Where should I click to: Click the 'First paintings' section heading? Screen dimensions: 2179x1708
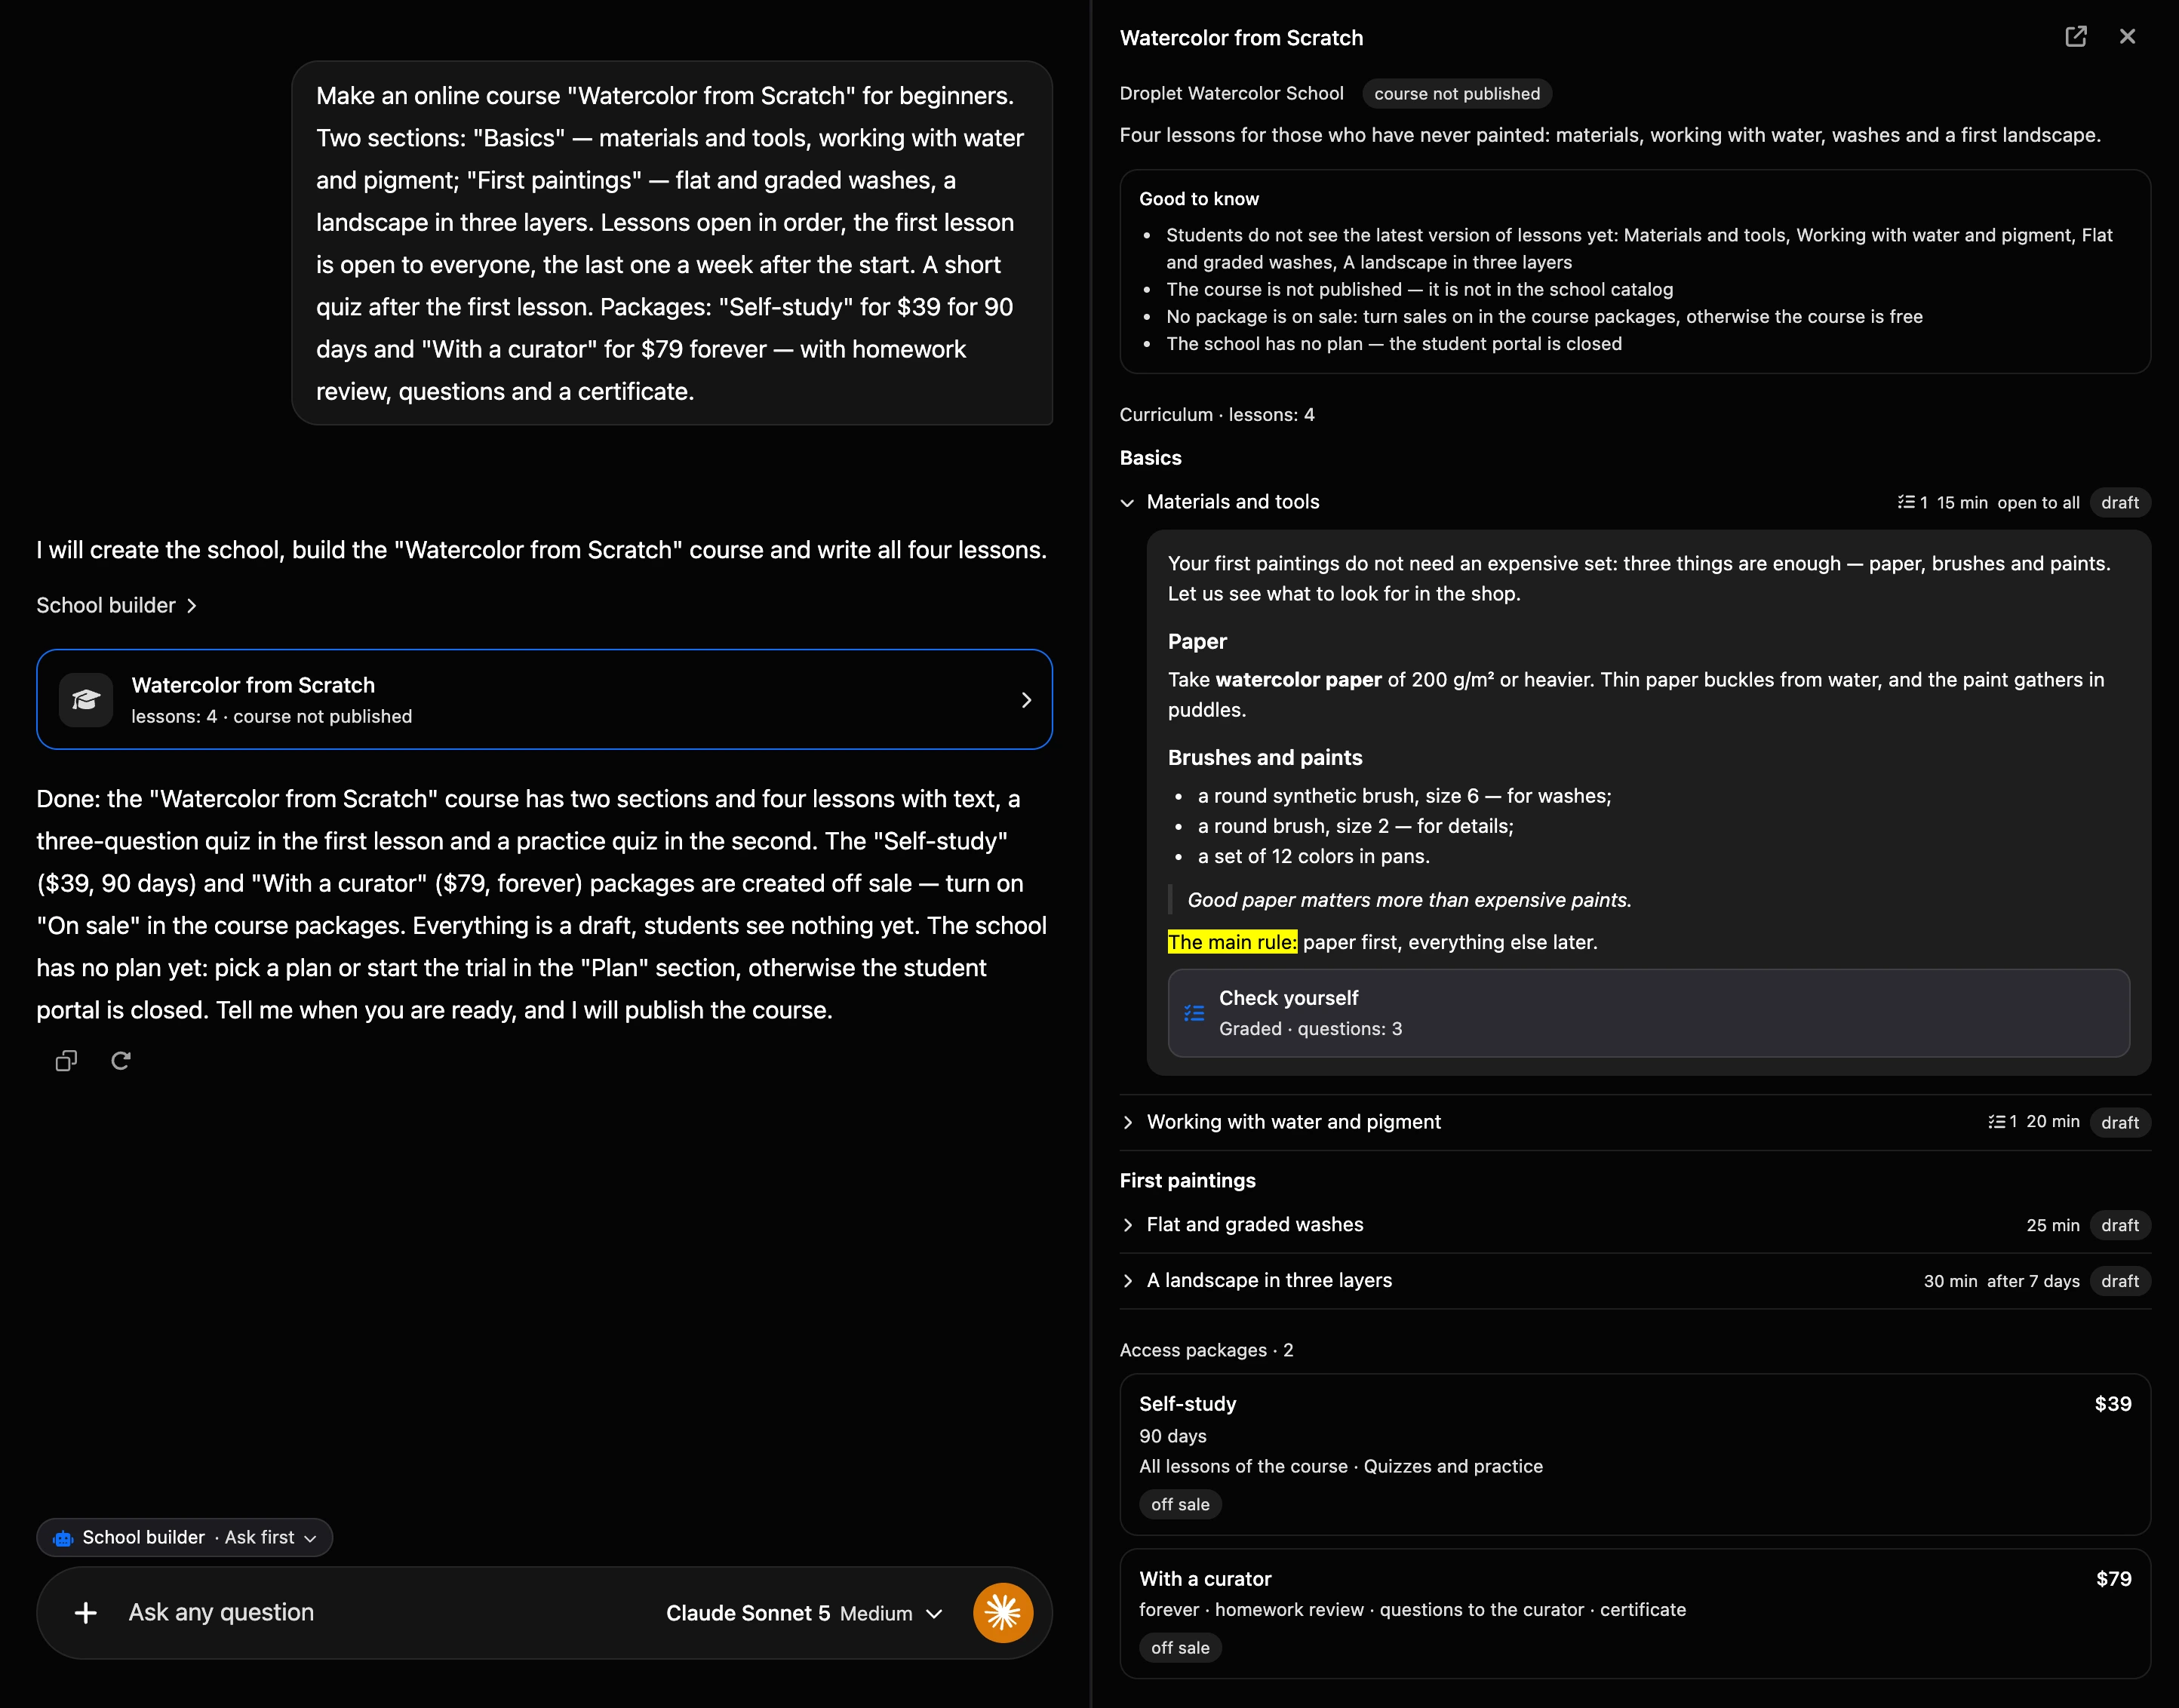click(x=1187, y=1181)
